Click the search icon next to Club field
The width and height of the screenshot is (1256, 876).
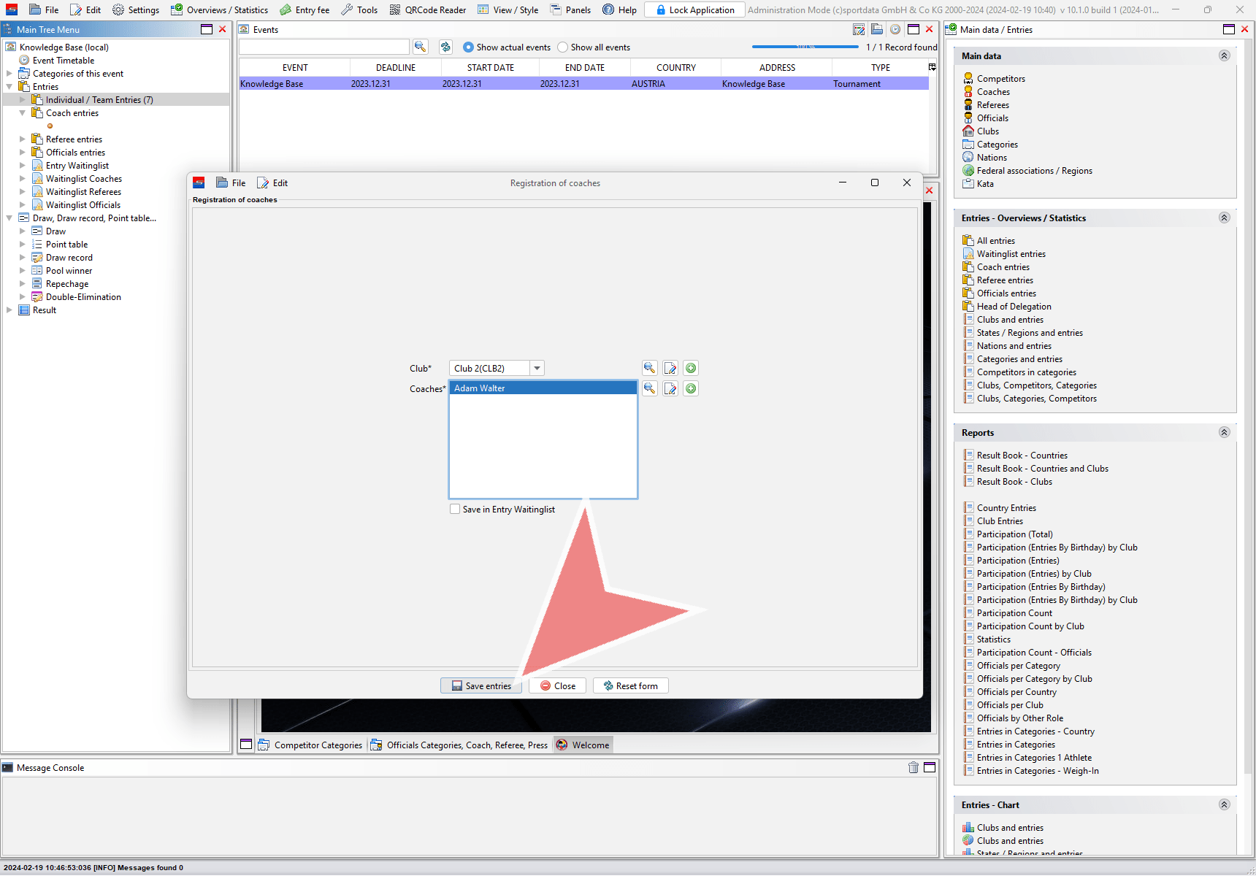(649, 368)
